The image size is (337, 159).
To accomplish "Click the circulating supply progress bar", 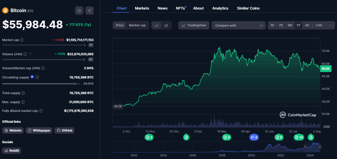I will click(41, 84).
